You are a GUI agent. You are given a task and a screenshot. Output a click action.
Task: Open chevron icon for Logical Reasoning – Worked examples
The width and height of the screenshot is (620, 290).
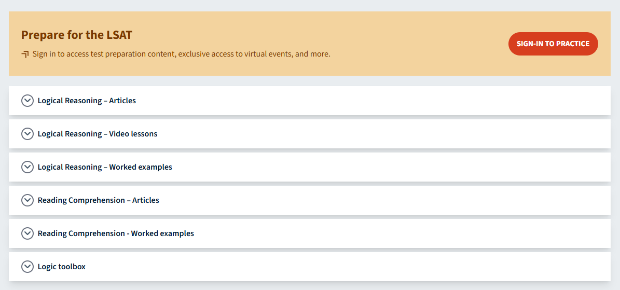pos(27,167)
